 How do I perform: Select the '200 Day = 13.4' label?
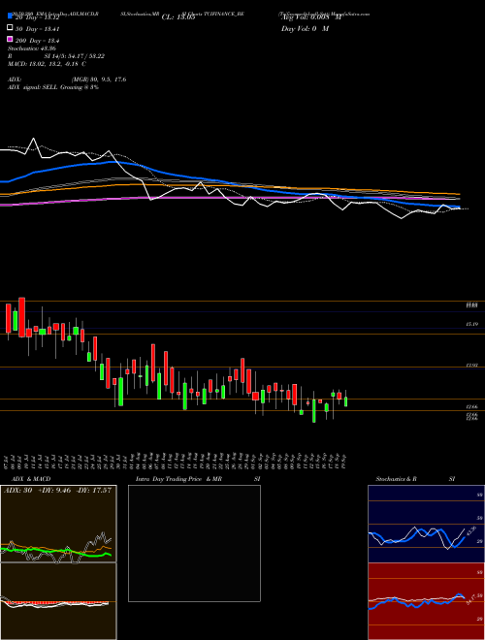tap(38, 41)
